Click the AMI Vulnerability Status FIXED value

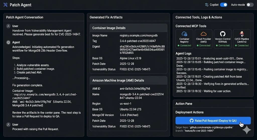pos(135,126)
